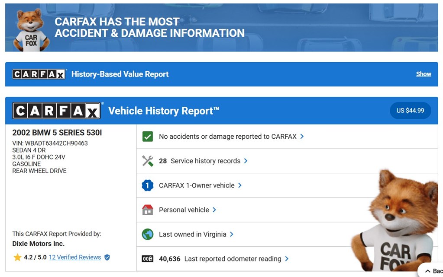Click the large CARFAX Vehicle History Report logo
Image resolution: width=443 pixels, height=277 pixels.
pos(56,111)
